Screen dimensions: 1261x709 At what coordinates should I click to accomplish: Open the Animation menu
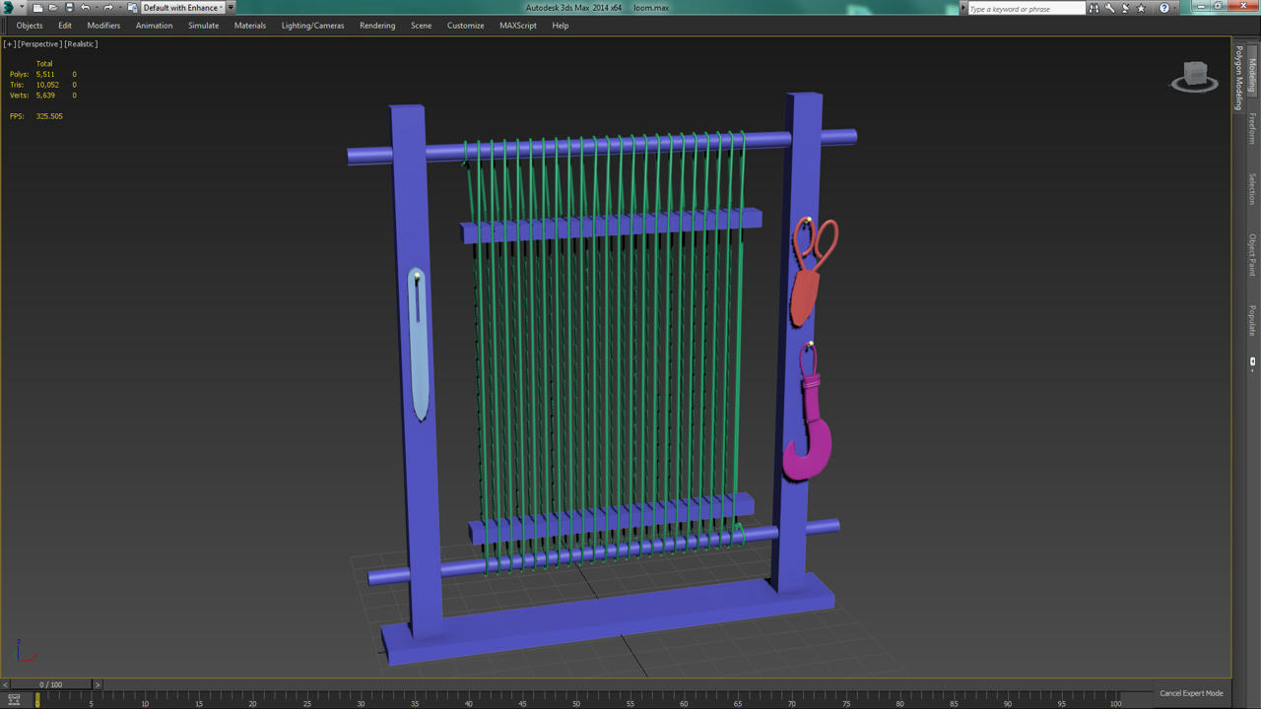click(154, 26)
